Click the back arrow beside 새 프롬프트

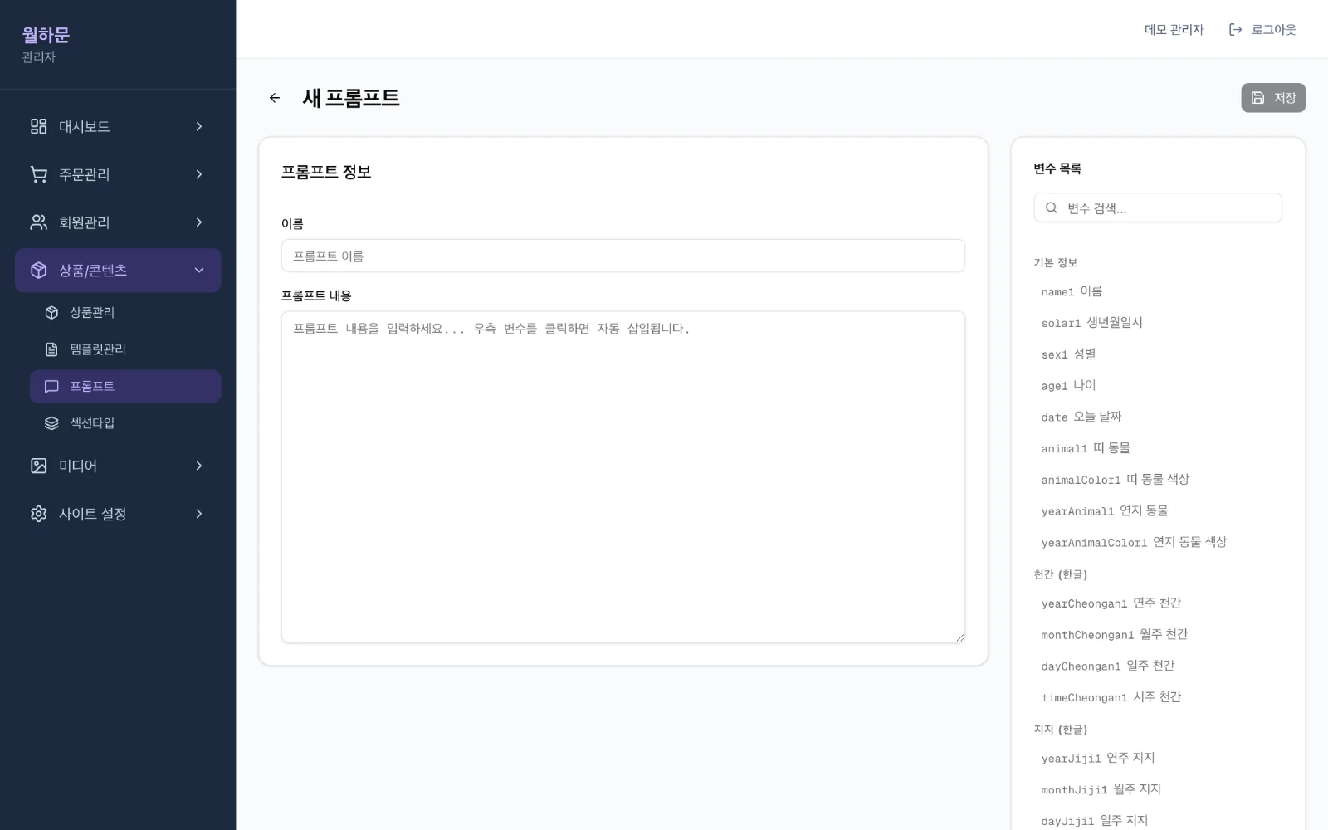[275, 98]
